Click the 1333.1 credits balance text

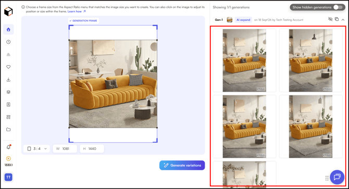tap(8, 165)
